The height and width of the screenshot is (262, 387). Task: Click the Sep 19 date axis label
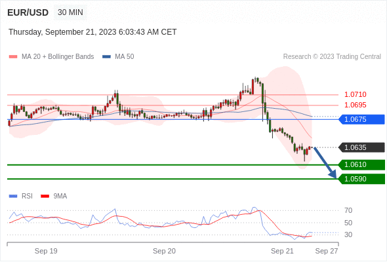46,251
